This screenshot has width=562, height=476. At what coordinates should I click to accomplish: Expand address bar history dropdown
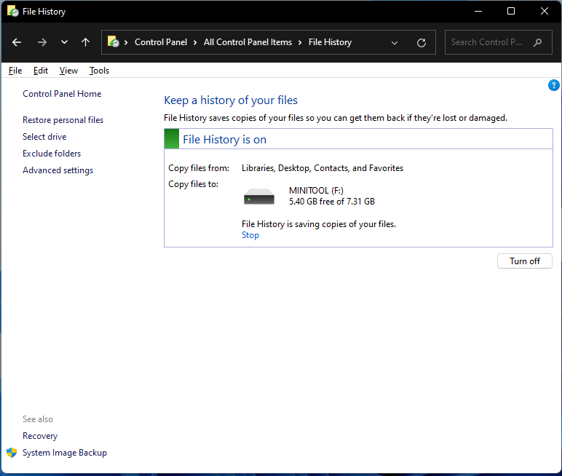click(x=395, y=43)
